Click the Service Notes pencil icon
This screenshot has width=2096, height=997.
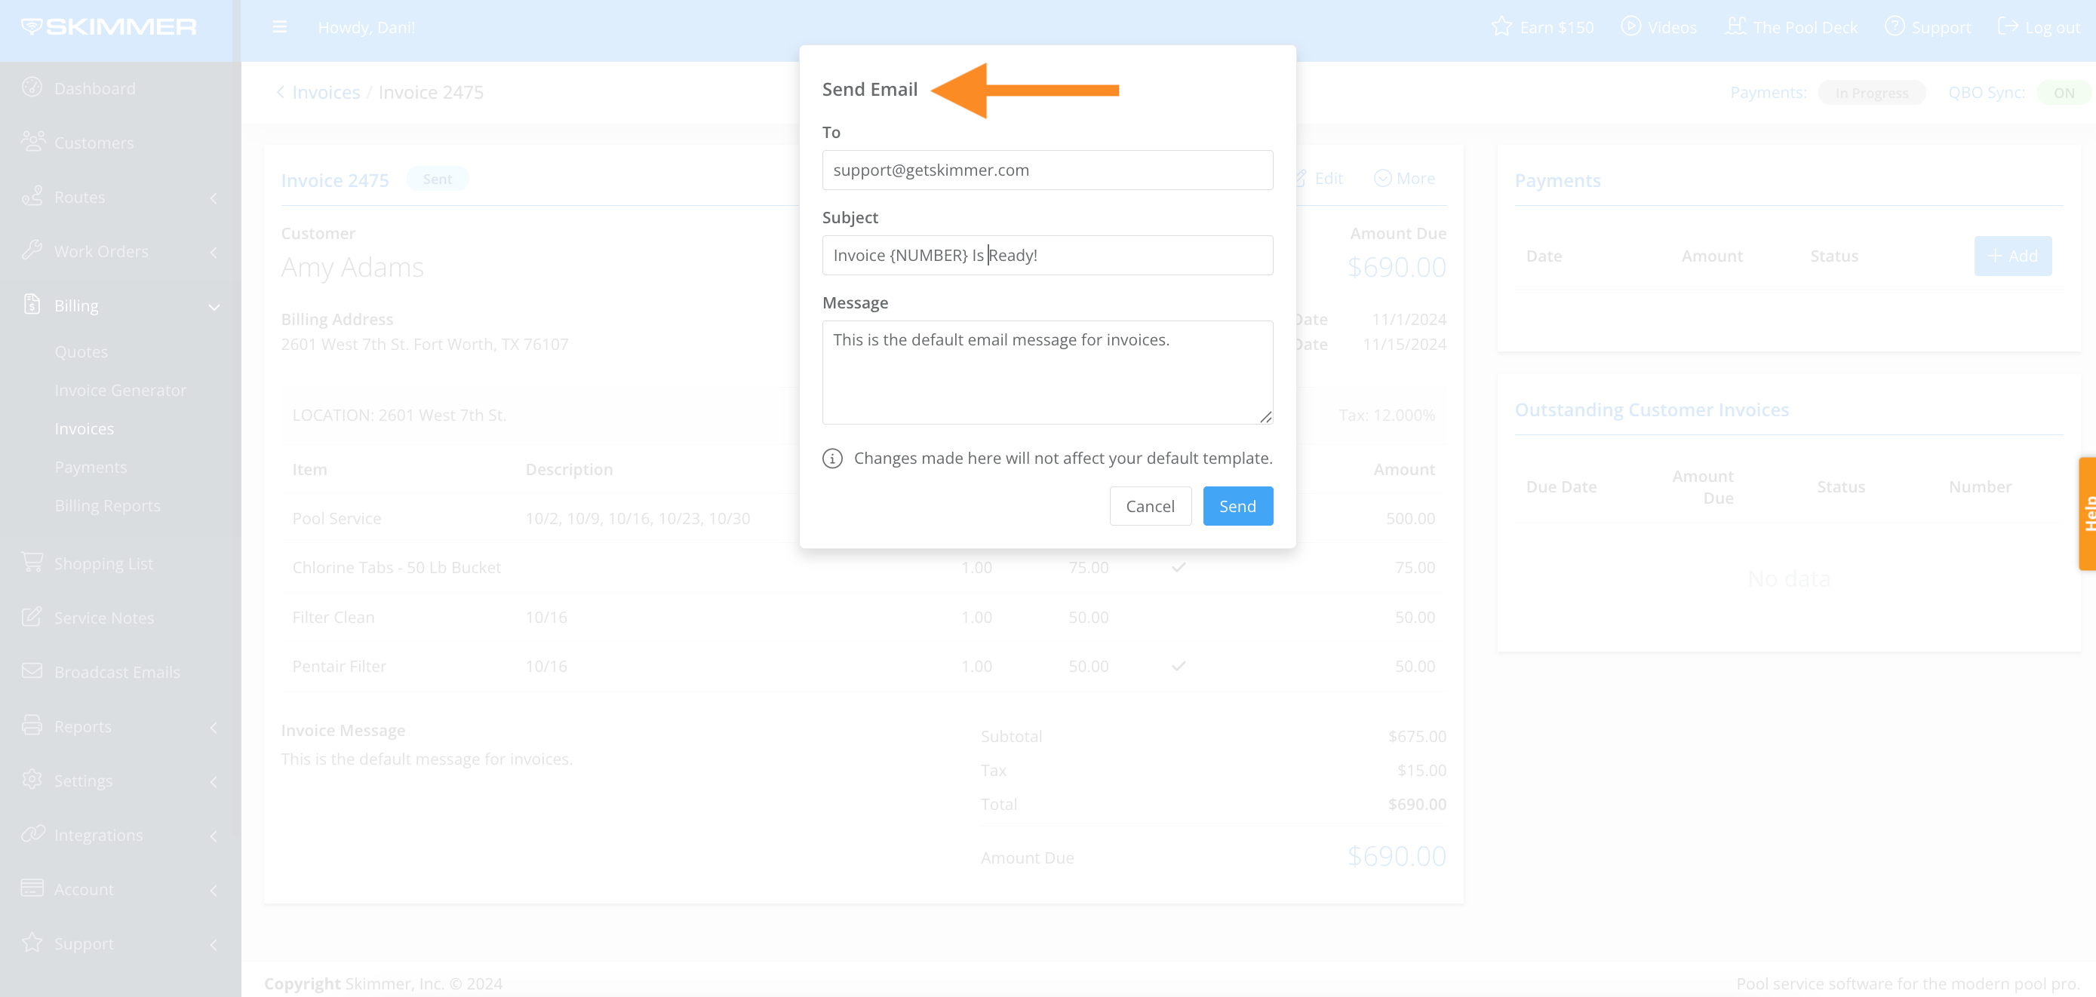32,616
